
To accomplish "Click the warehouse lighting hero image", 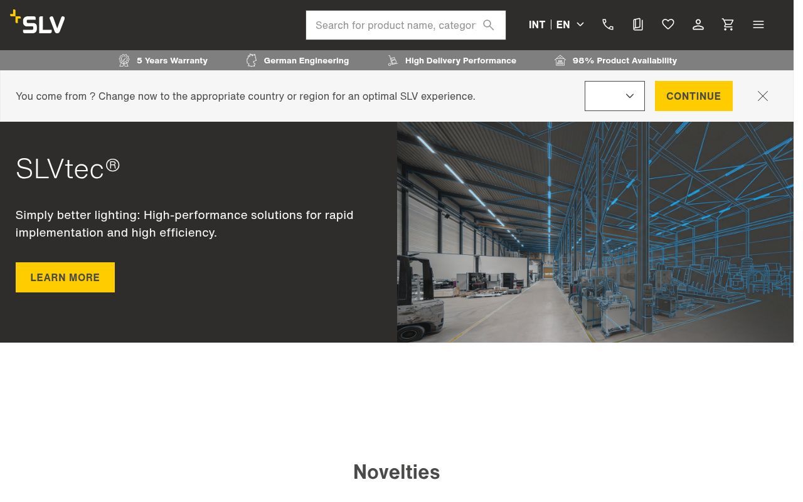I will 595,232.
